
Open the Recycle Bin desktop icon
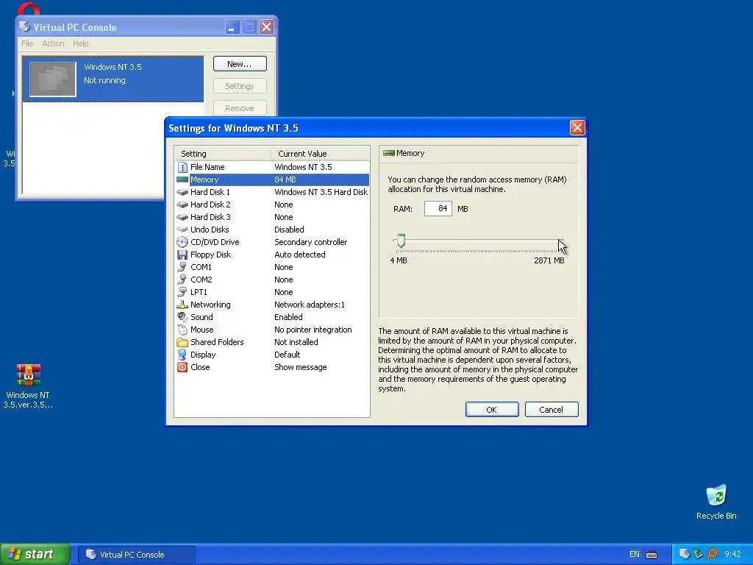716,496
